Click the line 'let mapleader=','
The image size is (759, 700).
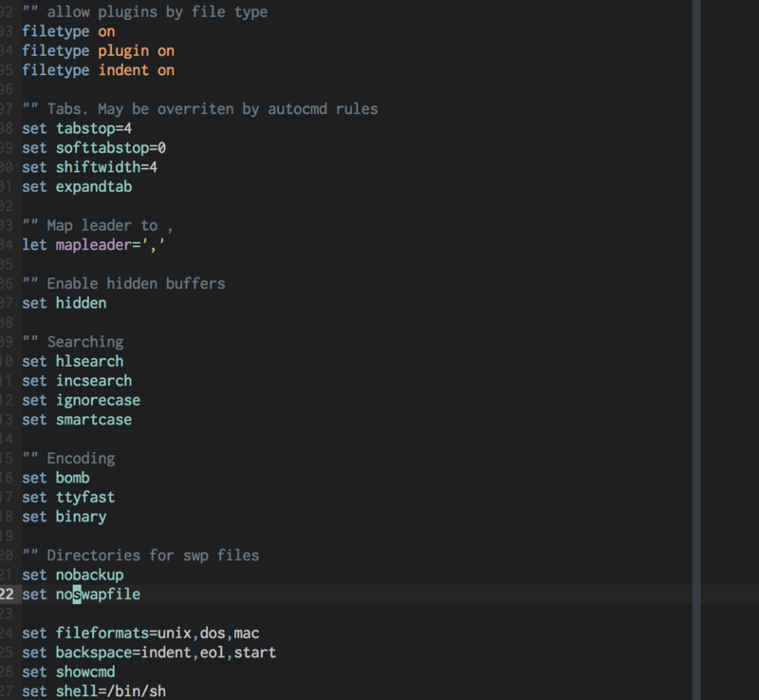93,245
